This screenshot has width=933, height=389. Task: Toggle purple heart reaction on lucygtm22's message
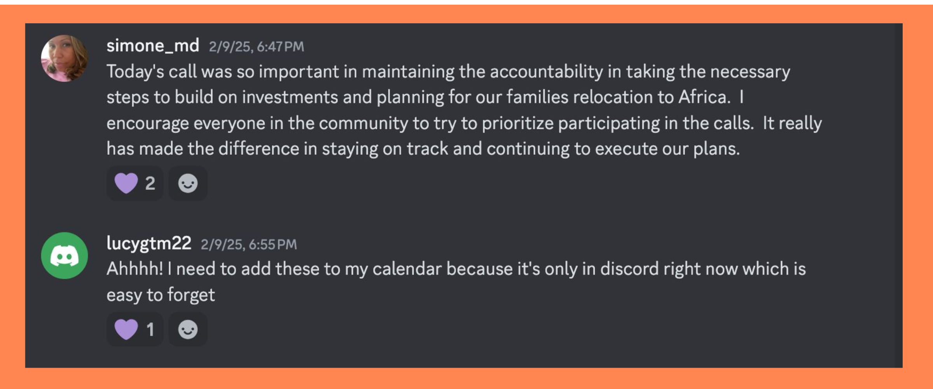pos(126,329)
